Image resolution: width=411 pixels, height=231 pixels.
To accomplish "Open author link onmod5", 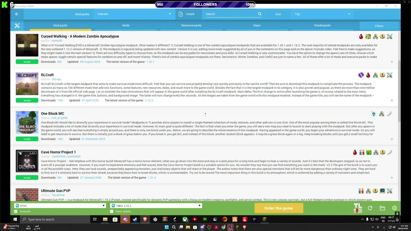I will pos(57,41).
